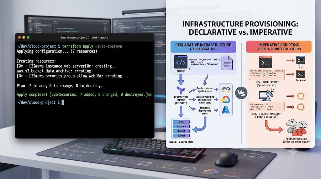Click the green 'Apply complete!' line
Image resolution: width=321 pixels, height=179 pixels.
pyautogui.click(x=84, y=95)
